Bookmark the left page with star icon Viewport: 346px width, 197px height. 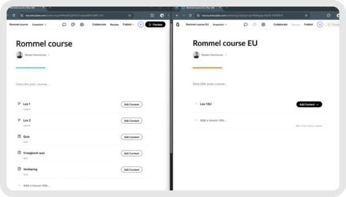click(130, 15)
